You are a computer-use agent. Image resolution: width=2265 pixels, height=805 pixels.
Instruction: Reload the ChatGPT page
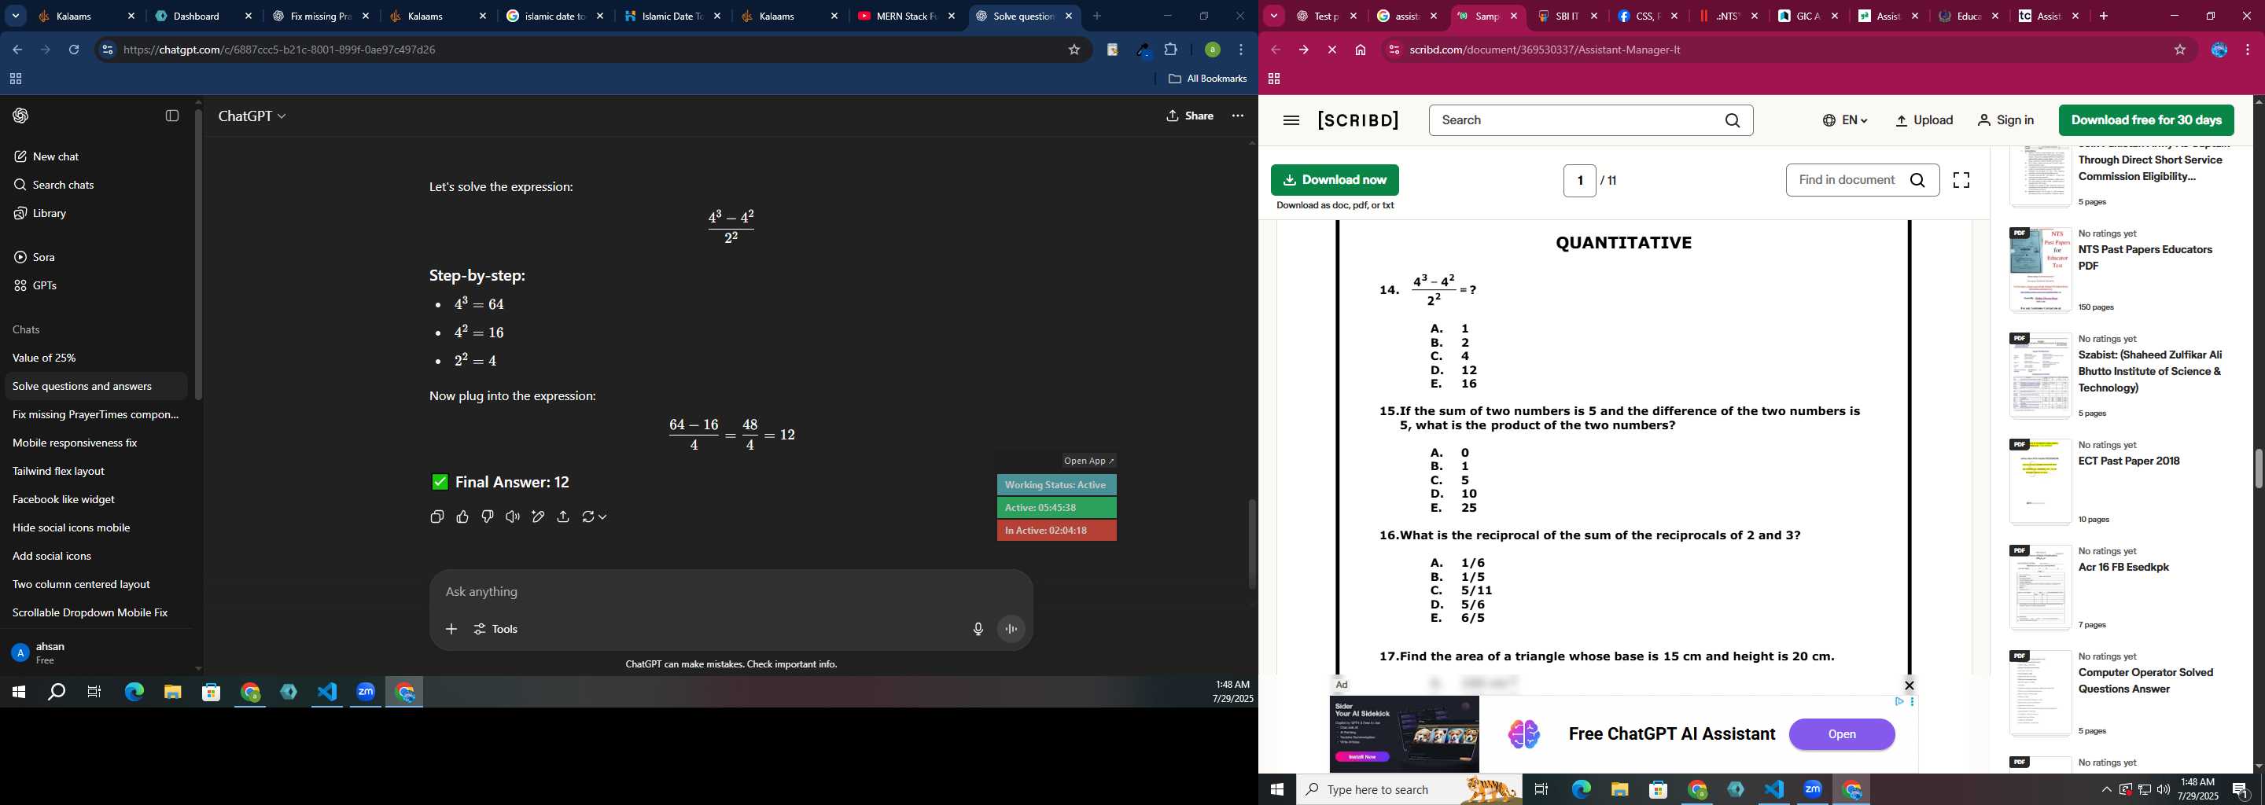click(x=74, y=50)
